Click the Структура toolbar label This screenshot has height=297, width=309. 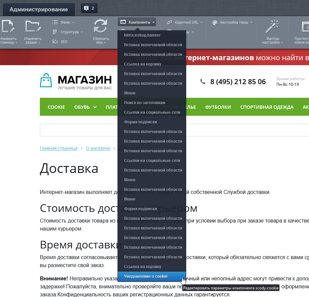[x=70, y=32]
